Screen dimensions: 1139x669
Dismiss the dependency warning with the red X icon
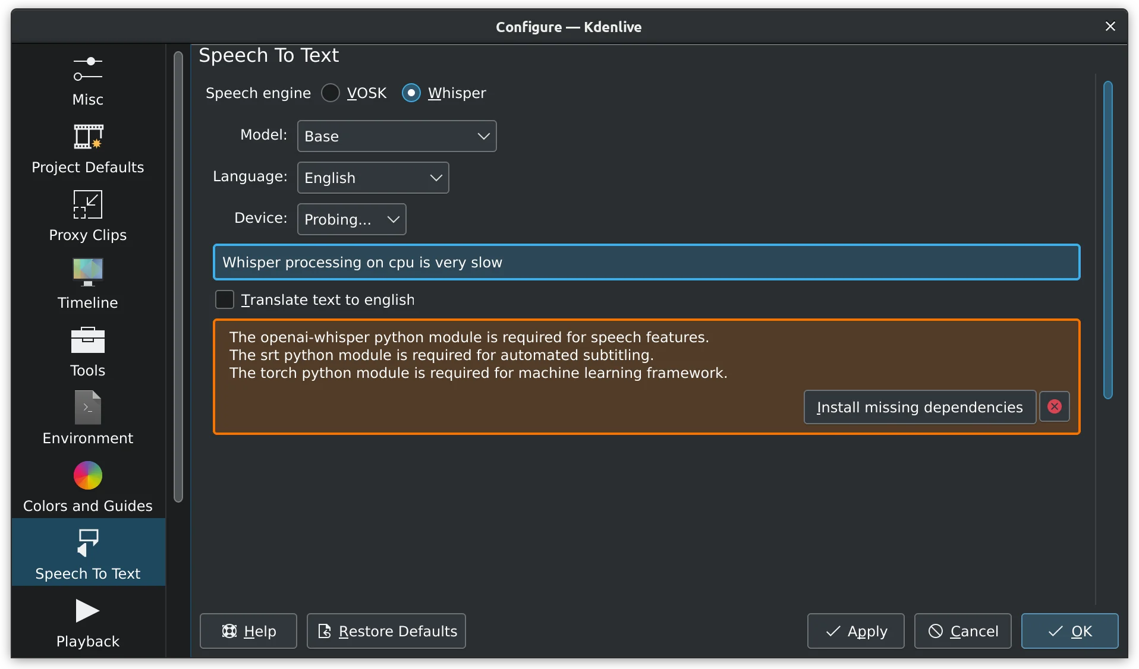[x=1054, y=406]
